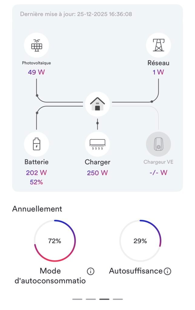Open info icon beside Mode d'autoconsommation
The image size is (195, 310).
(x=91, y=271)
